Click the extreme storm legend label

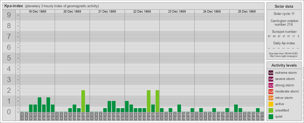pyautogui.click(x=286, y=73)
